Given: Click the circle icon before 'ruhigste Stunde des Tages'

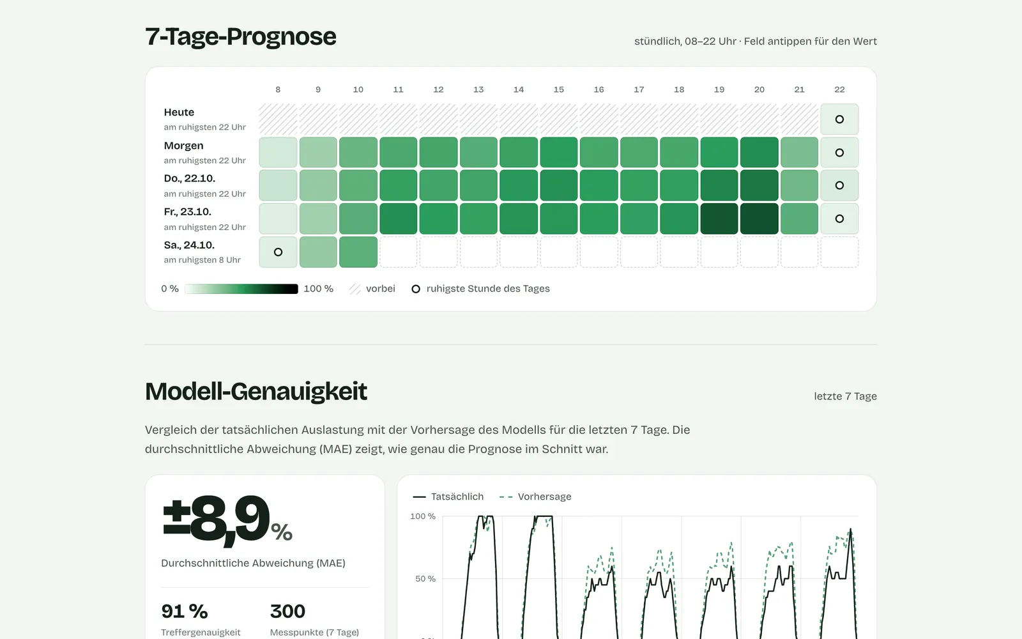Looking at the screenshot, I should click(x=416, y=289).
